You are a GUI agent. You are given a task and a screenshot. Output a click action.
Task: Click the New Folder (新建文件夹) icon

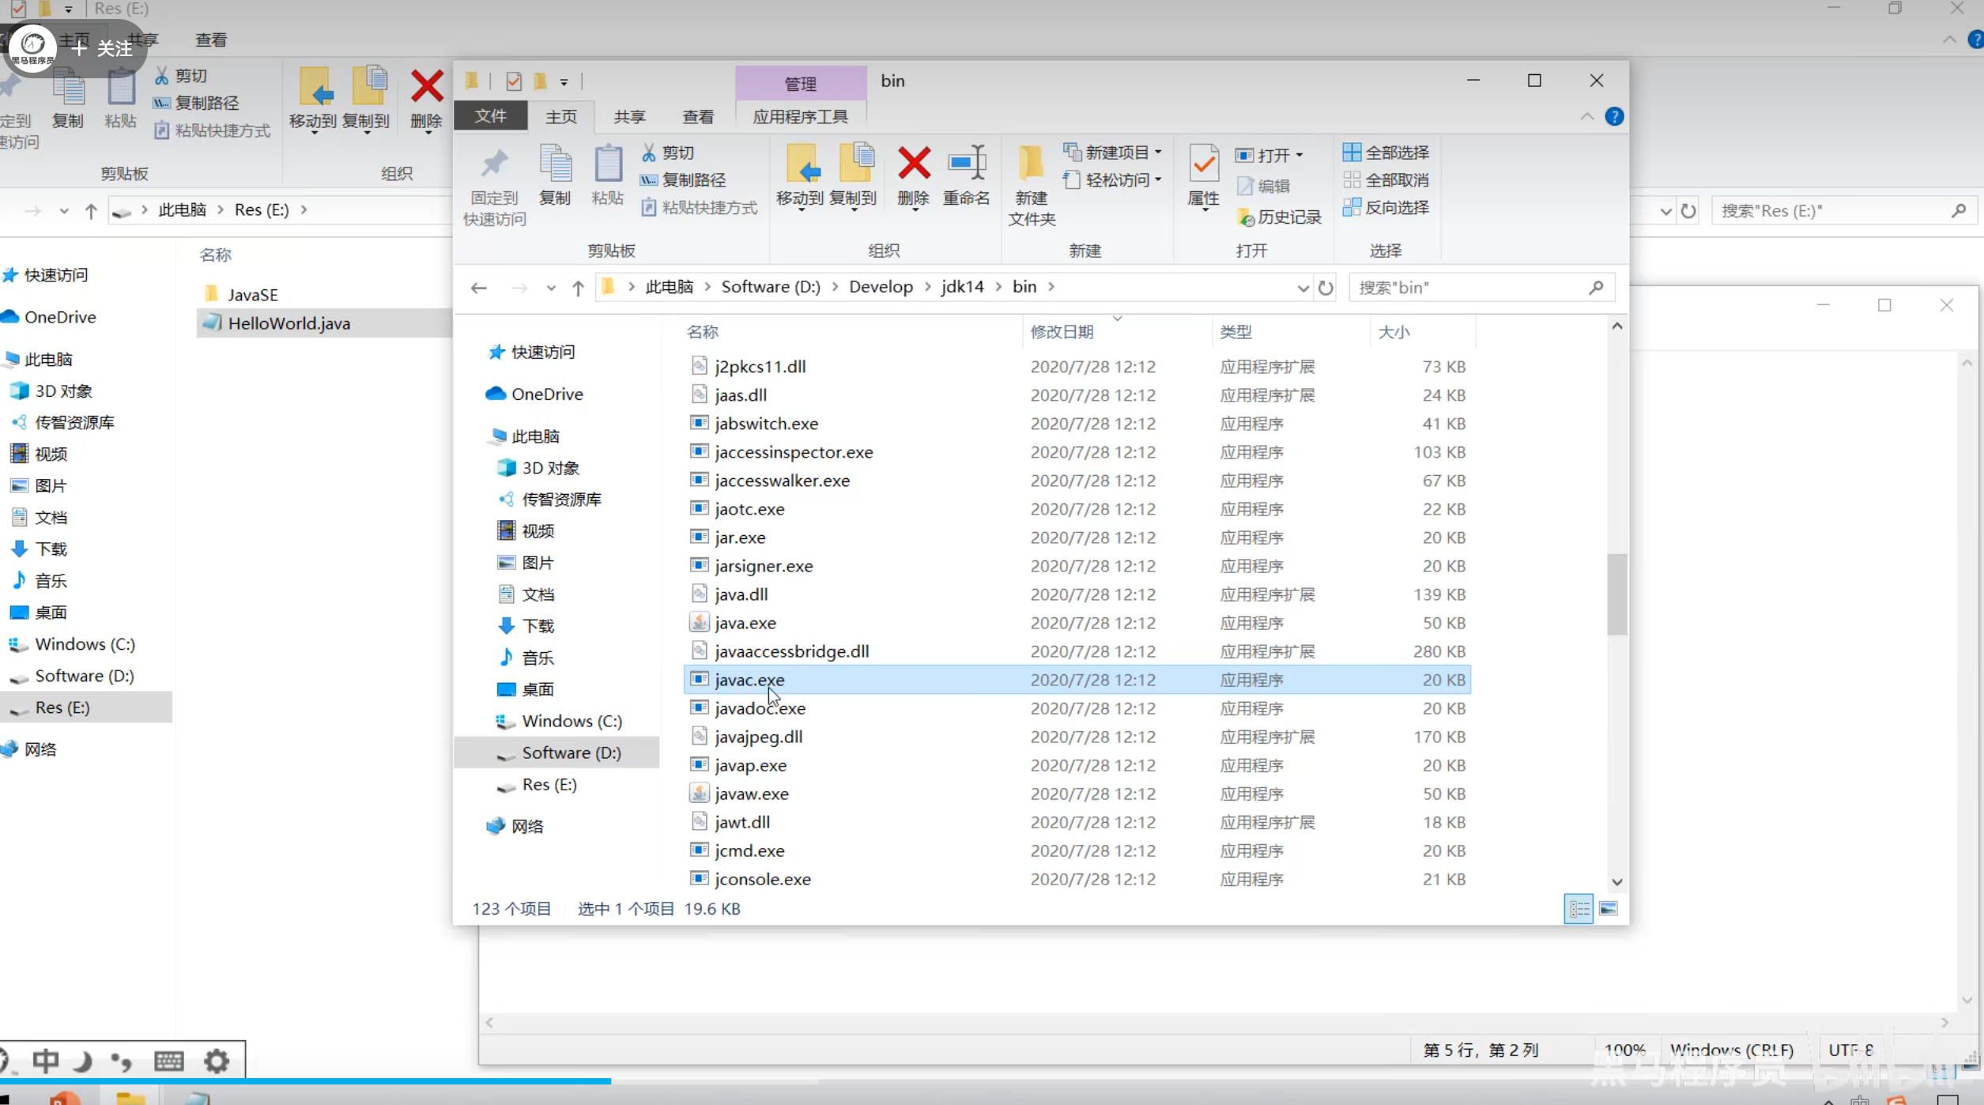[1031, 164]
